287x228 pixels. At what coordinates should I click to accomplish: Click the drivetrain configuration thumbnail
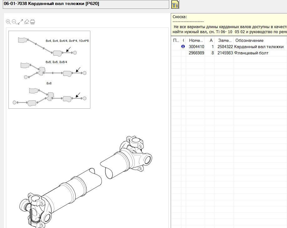pos(49,69)
